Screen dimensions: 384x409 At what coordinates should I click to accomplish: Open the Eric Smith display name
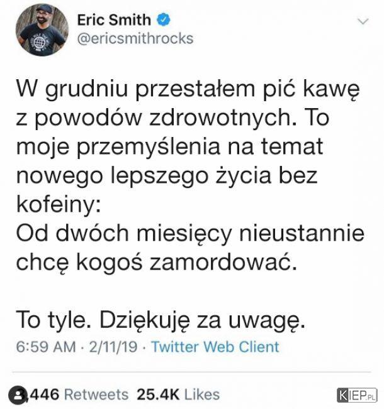tap(114, 19)
